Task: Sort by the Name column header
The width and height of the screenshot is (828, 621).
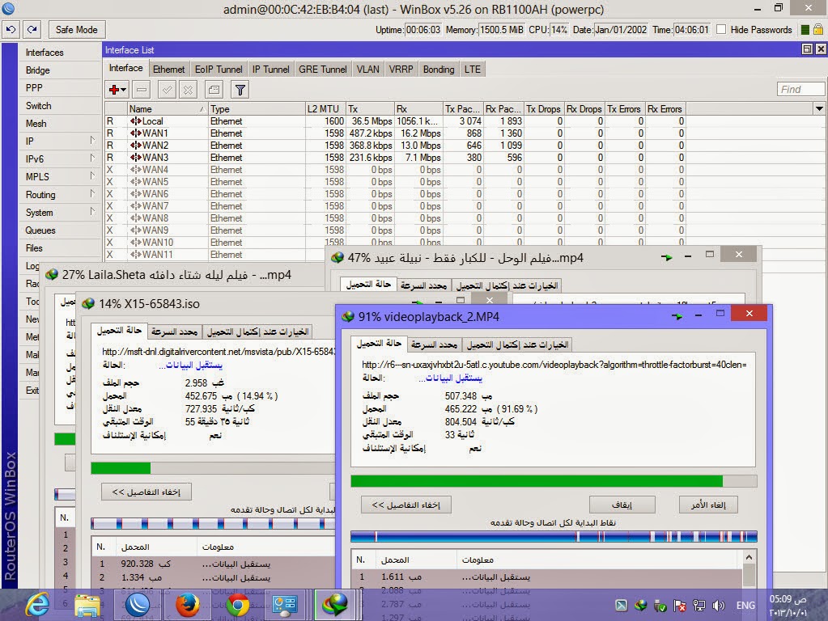Action: coord(168,108)
